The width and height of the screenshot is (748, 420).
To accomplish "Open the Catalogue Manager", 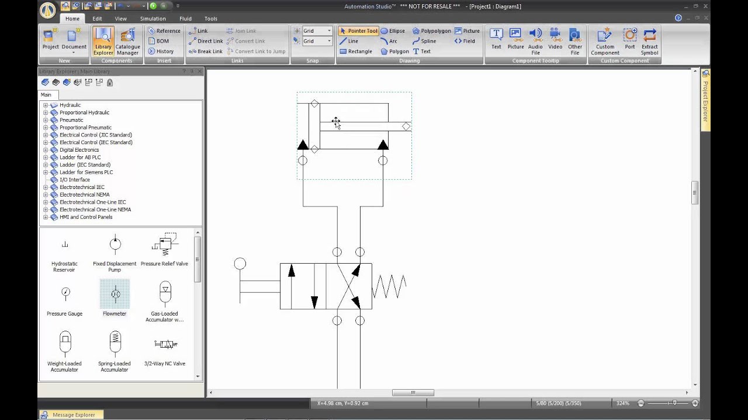I will (127, 41).
